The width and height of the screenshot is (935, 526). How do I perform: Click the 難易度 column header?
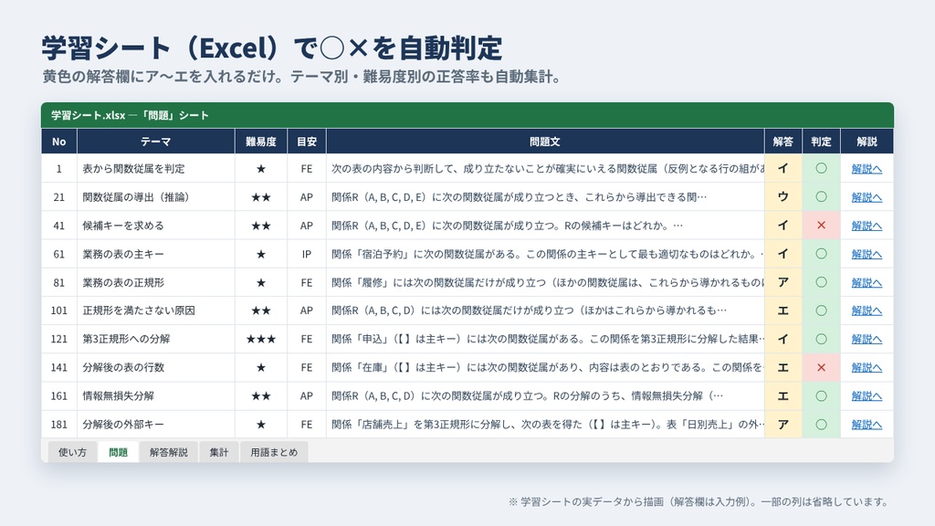pos(261,142)
